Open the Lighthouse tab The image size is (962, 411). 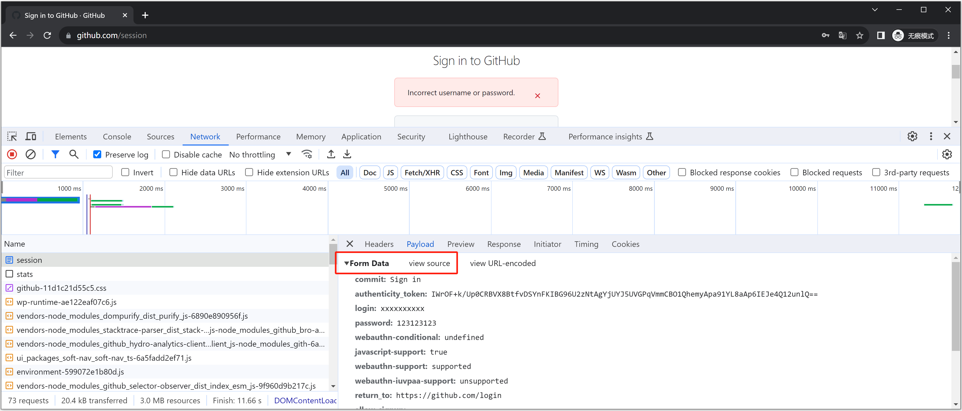[x=468, y=136]
